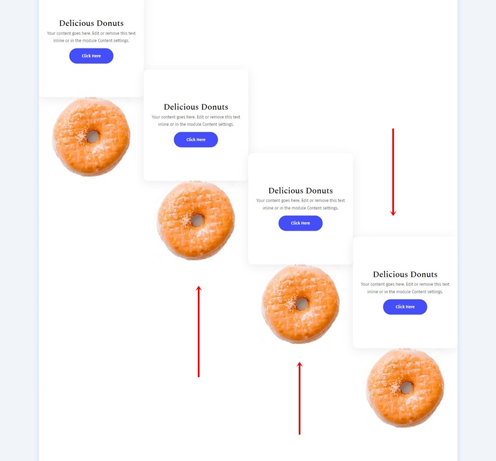Select the second card's Delicious Donuts heading
Viewport: 496px width, 461px height.
[196, 107]
